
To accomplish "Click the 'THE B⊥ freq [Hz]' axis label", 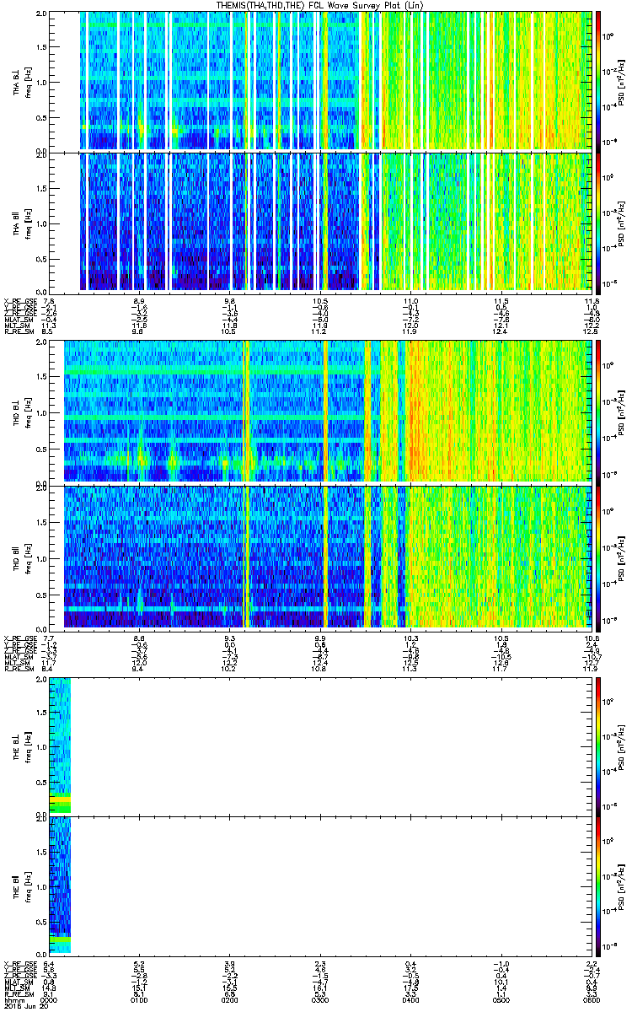I will point(21,745).
